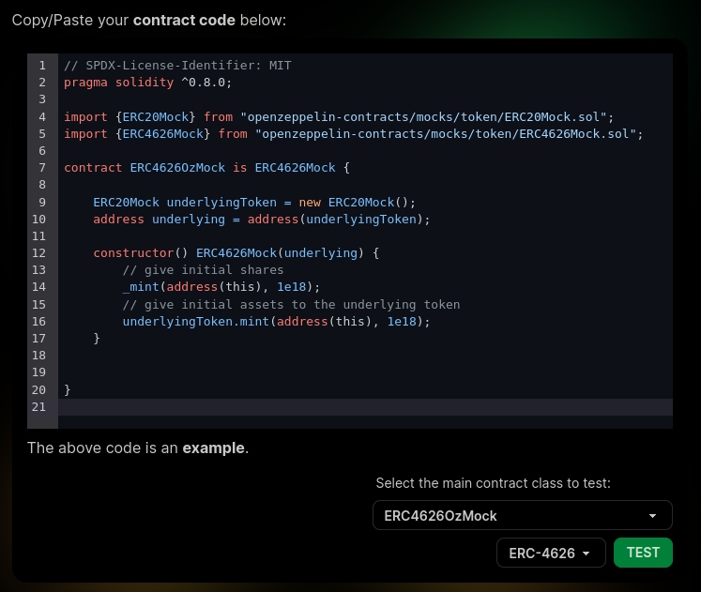The height and width of the screenshot is (592, 701).
Task: Click the SPDX license comment line
Action: pyautogui.click(x=177, y=66)
